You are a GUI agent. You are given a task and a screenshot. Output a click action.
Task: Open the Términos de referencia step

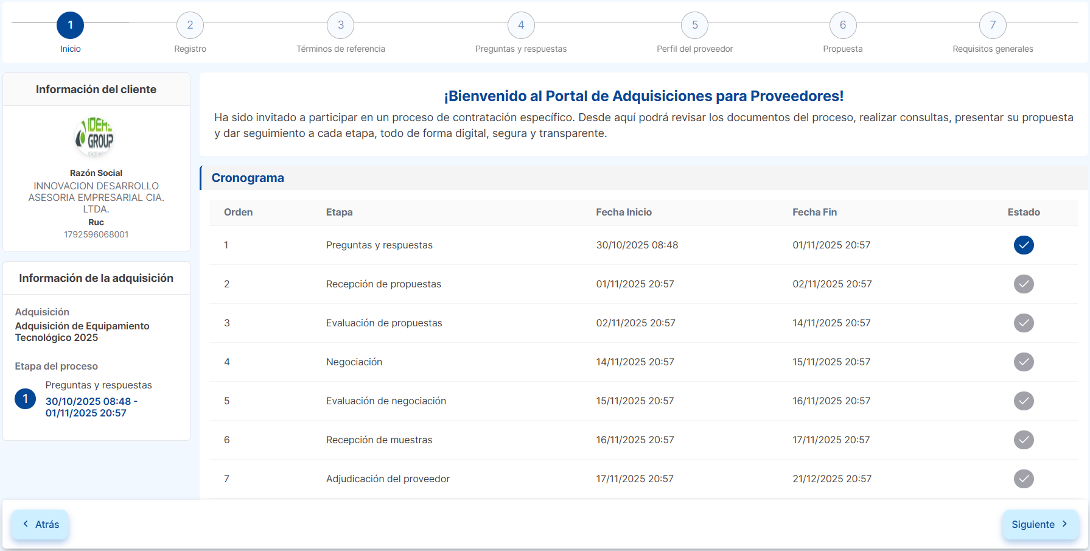point(340,25)
